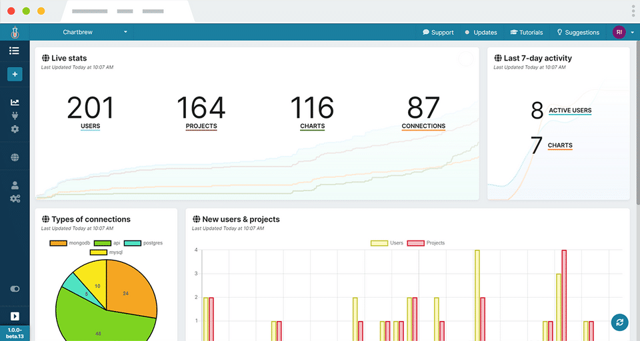Open the list menu icon in sidebar

click(14, 51)
